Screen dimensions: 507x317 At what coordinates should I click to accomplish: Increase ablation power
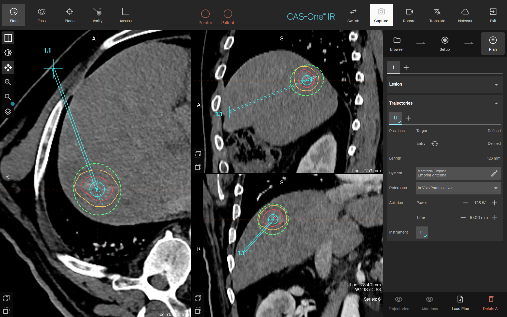pyautogui.click(x=494, y=203)
